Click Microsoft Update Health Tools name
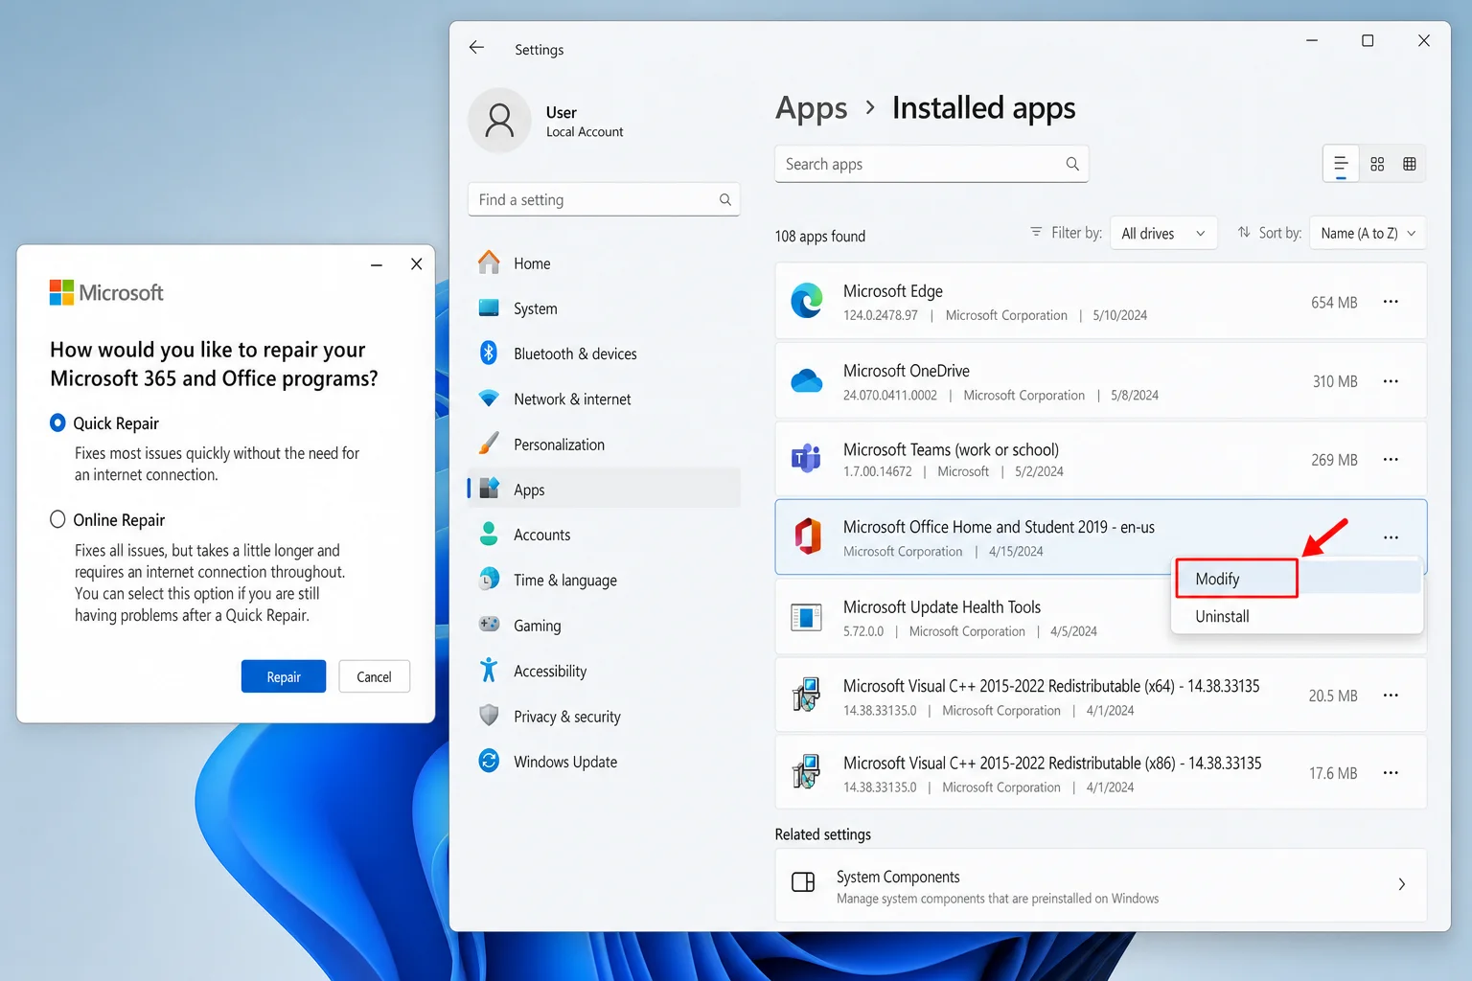The height and width of the screenshot is (981, 1472). 942,606
